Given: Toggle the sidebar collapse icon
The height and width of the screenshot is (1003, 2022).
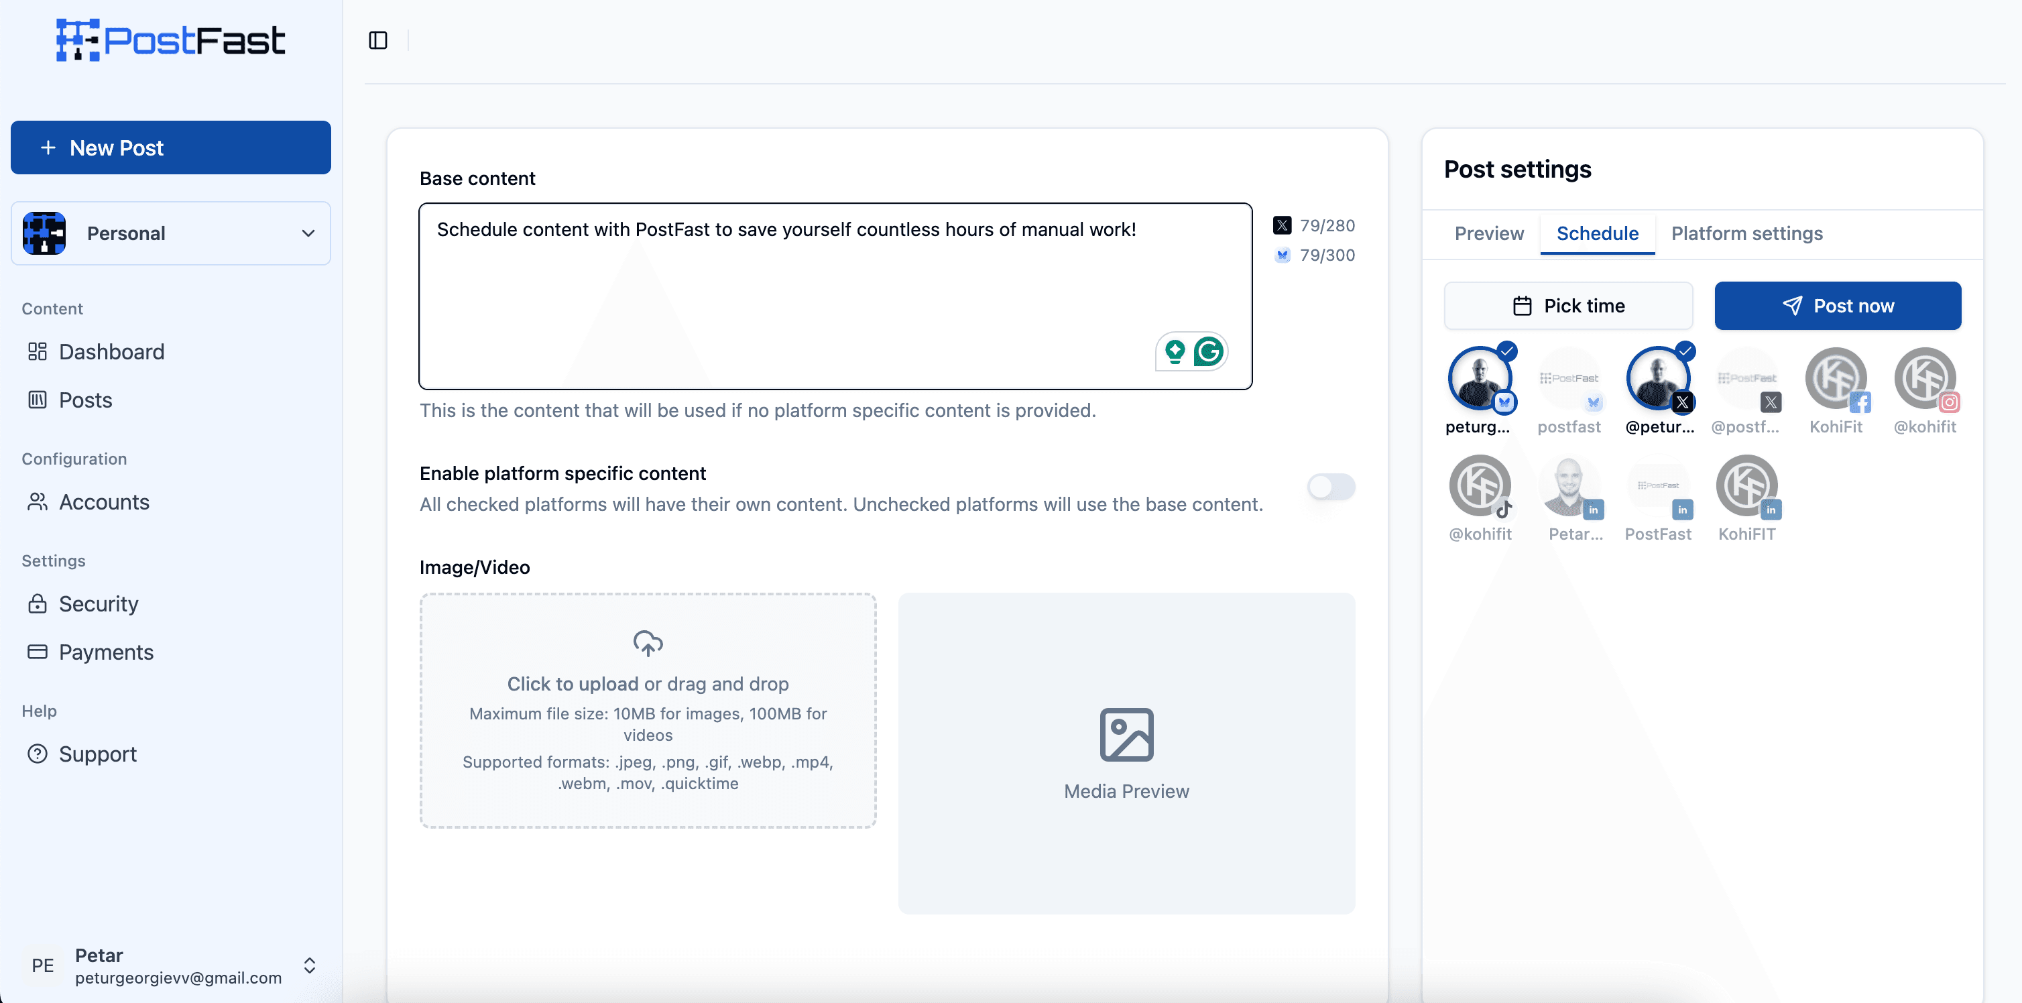Looking at the screenshot, I should pyautogui.click(x=378, y=40).
